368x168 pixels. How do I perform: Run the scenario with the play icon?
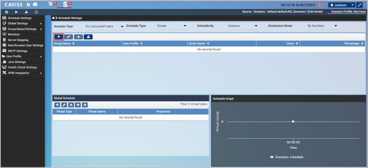[x=17, y=12]
